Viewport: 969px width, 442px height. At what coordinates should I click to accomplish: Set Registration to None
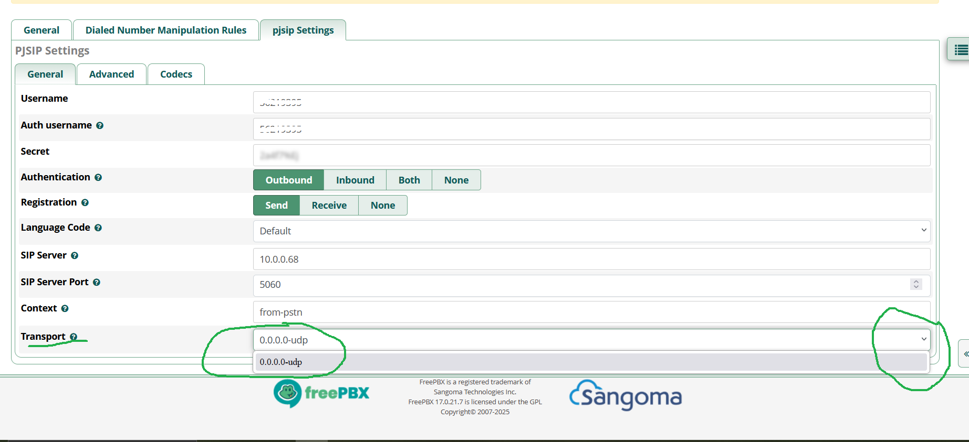tap(382, 206)
